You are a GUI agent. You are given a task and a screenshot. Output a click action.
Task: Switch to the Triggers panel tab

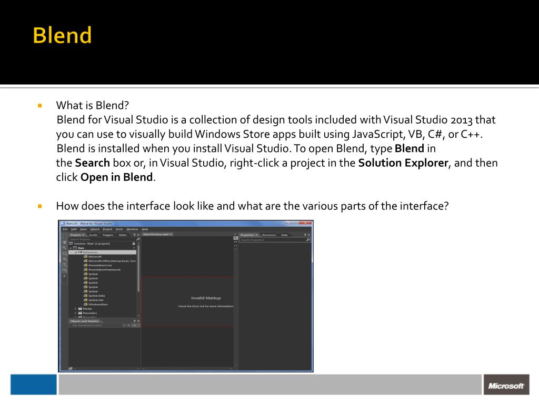(x=108, y=235)
